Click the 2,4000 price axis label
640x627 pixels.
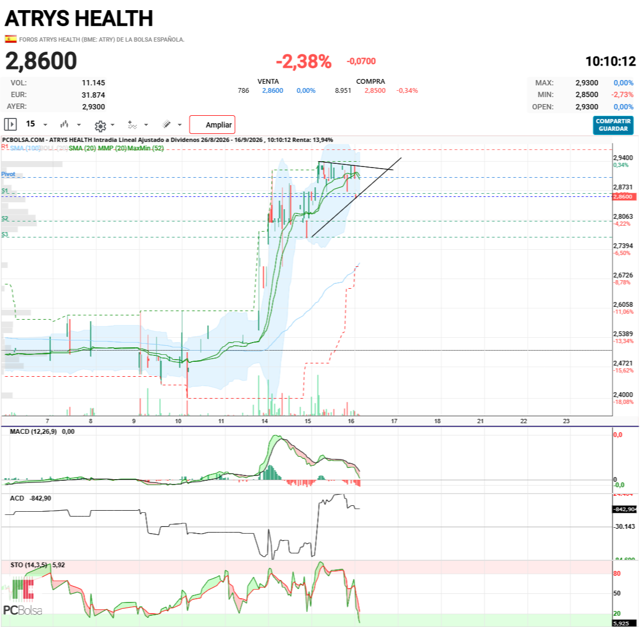click(x=623, y=395)
